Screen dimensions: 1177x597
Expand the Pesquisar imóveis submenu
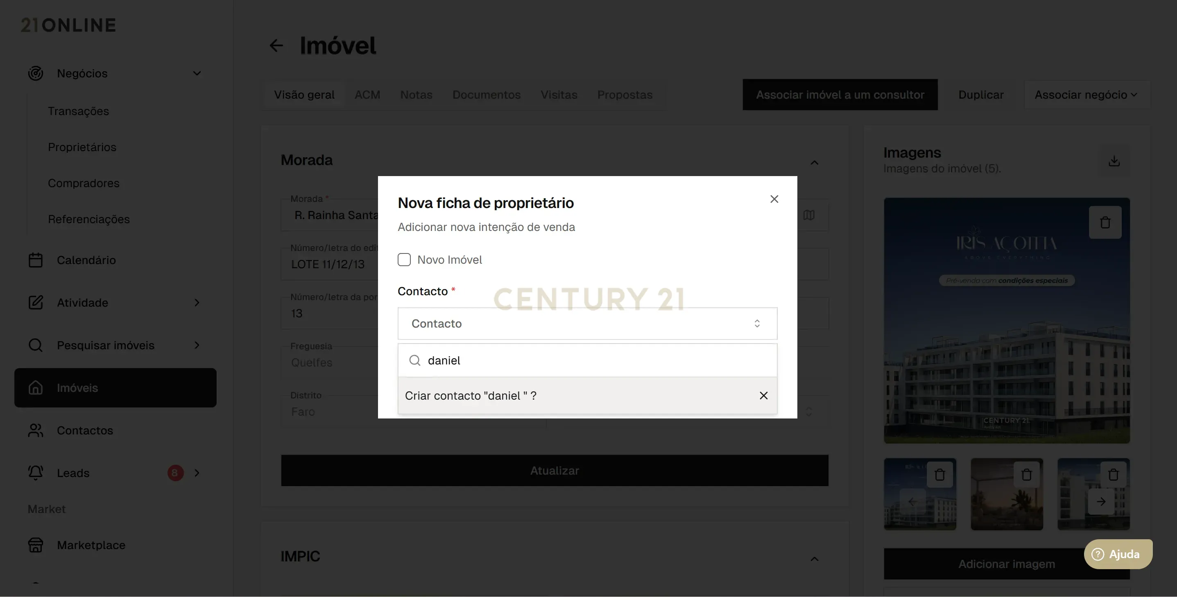point(197,345)
